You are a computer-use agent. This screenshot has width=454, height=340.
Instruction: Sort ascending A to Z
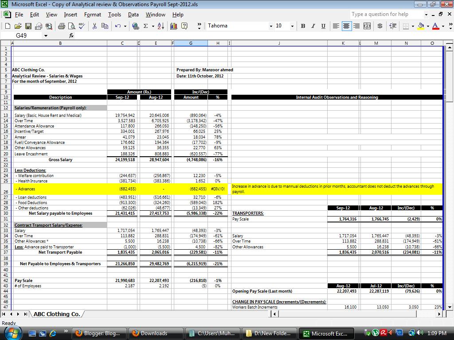click(161, 26)
